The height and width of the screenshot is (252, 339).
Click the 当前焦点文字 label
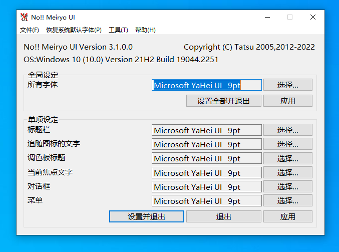tap(50, 172)
